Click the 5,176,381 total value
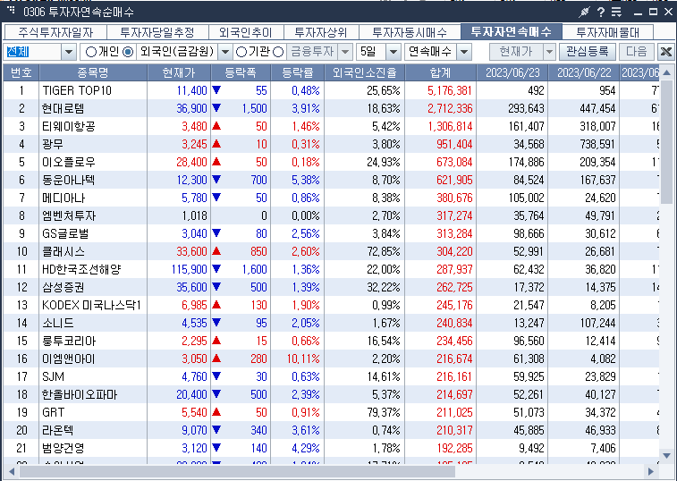 coord(450,90)
